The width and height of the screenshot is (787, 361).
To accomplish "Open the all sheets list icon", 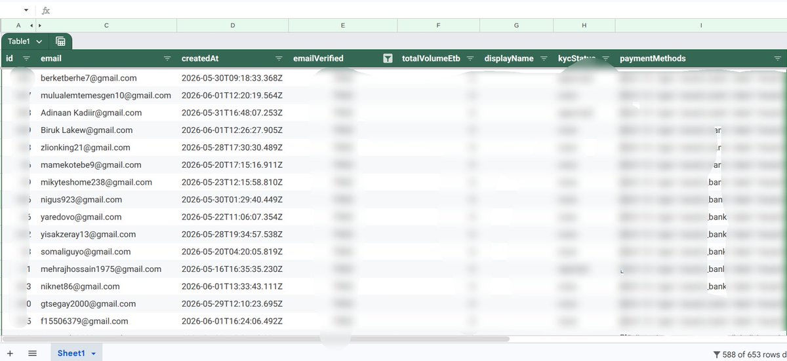I will click(32, 353).
